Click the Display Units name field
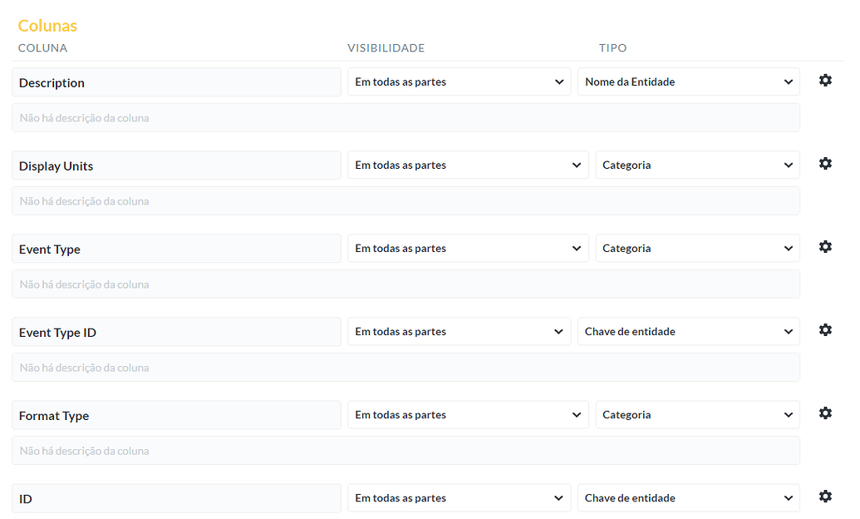Image resolution: width=860 pixels, height=519 pixels. [x=176, y=166]
